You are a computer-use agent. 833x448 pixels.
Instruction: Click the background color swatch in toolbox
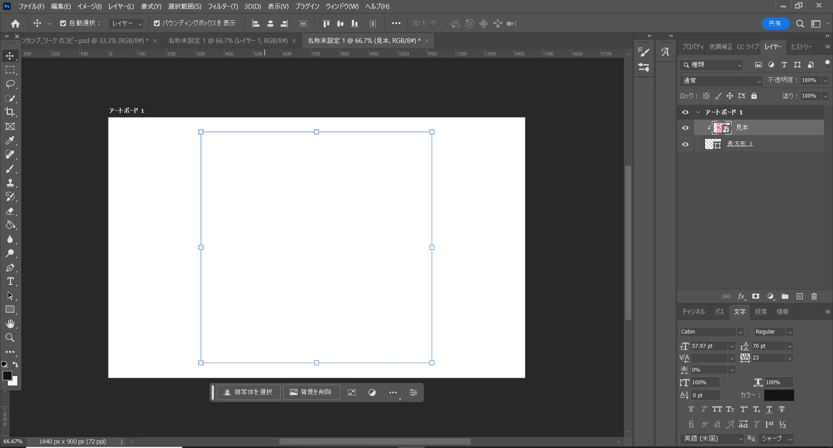(x=15, y=382)
